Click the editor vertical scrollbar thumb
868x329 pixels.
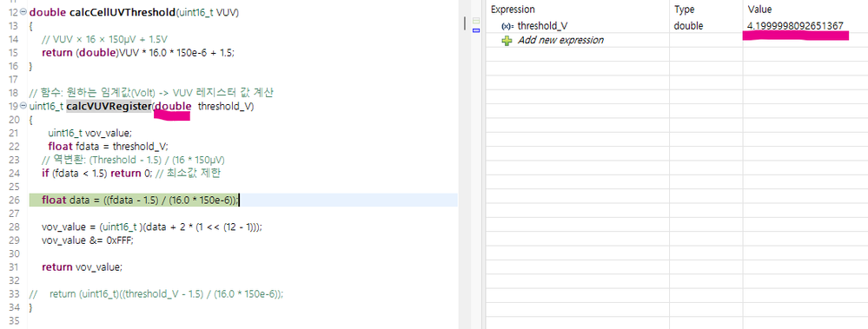(464, 23)
